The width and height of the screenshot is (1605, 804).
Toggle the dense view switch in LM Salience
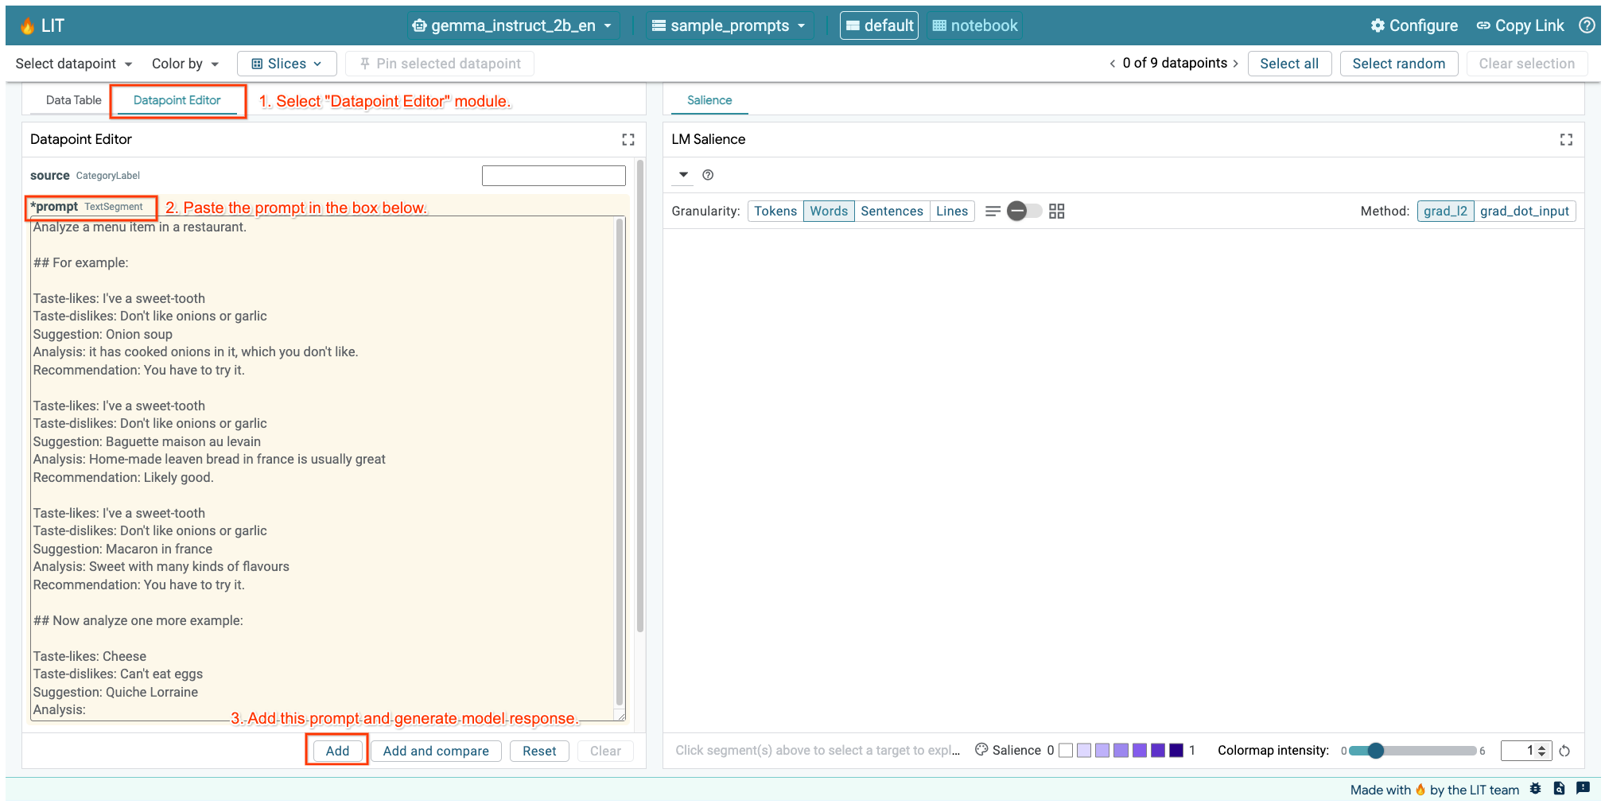click(x=1024, y=211)
